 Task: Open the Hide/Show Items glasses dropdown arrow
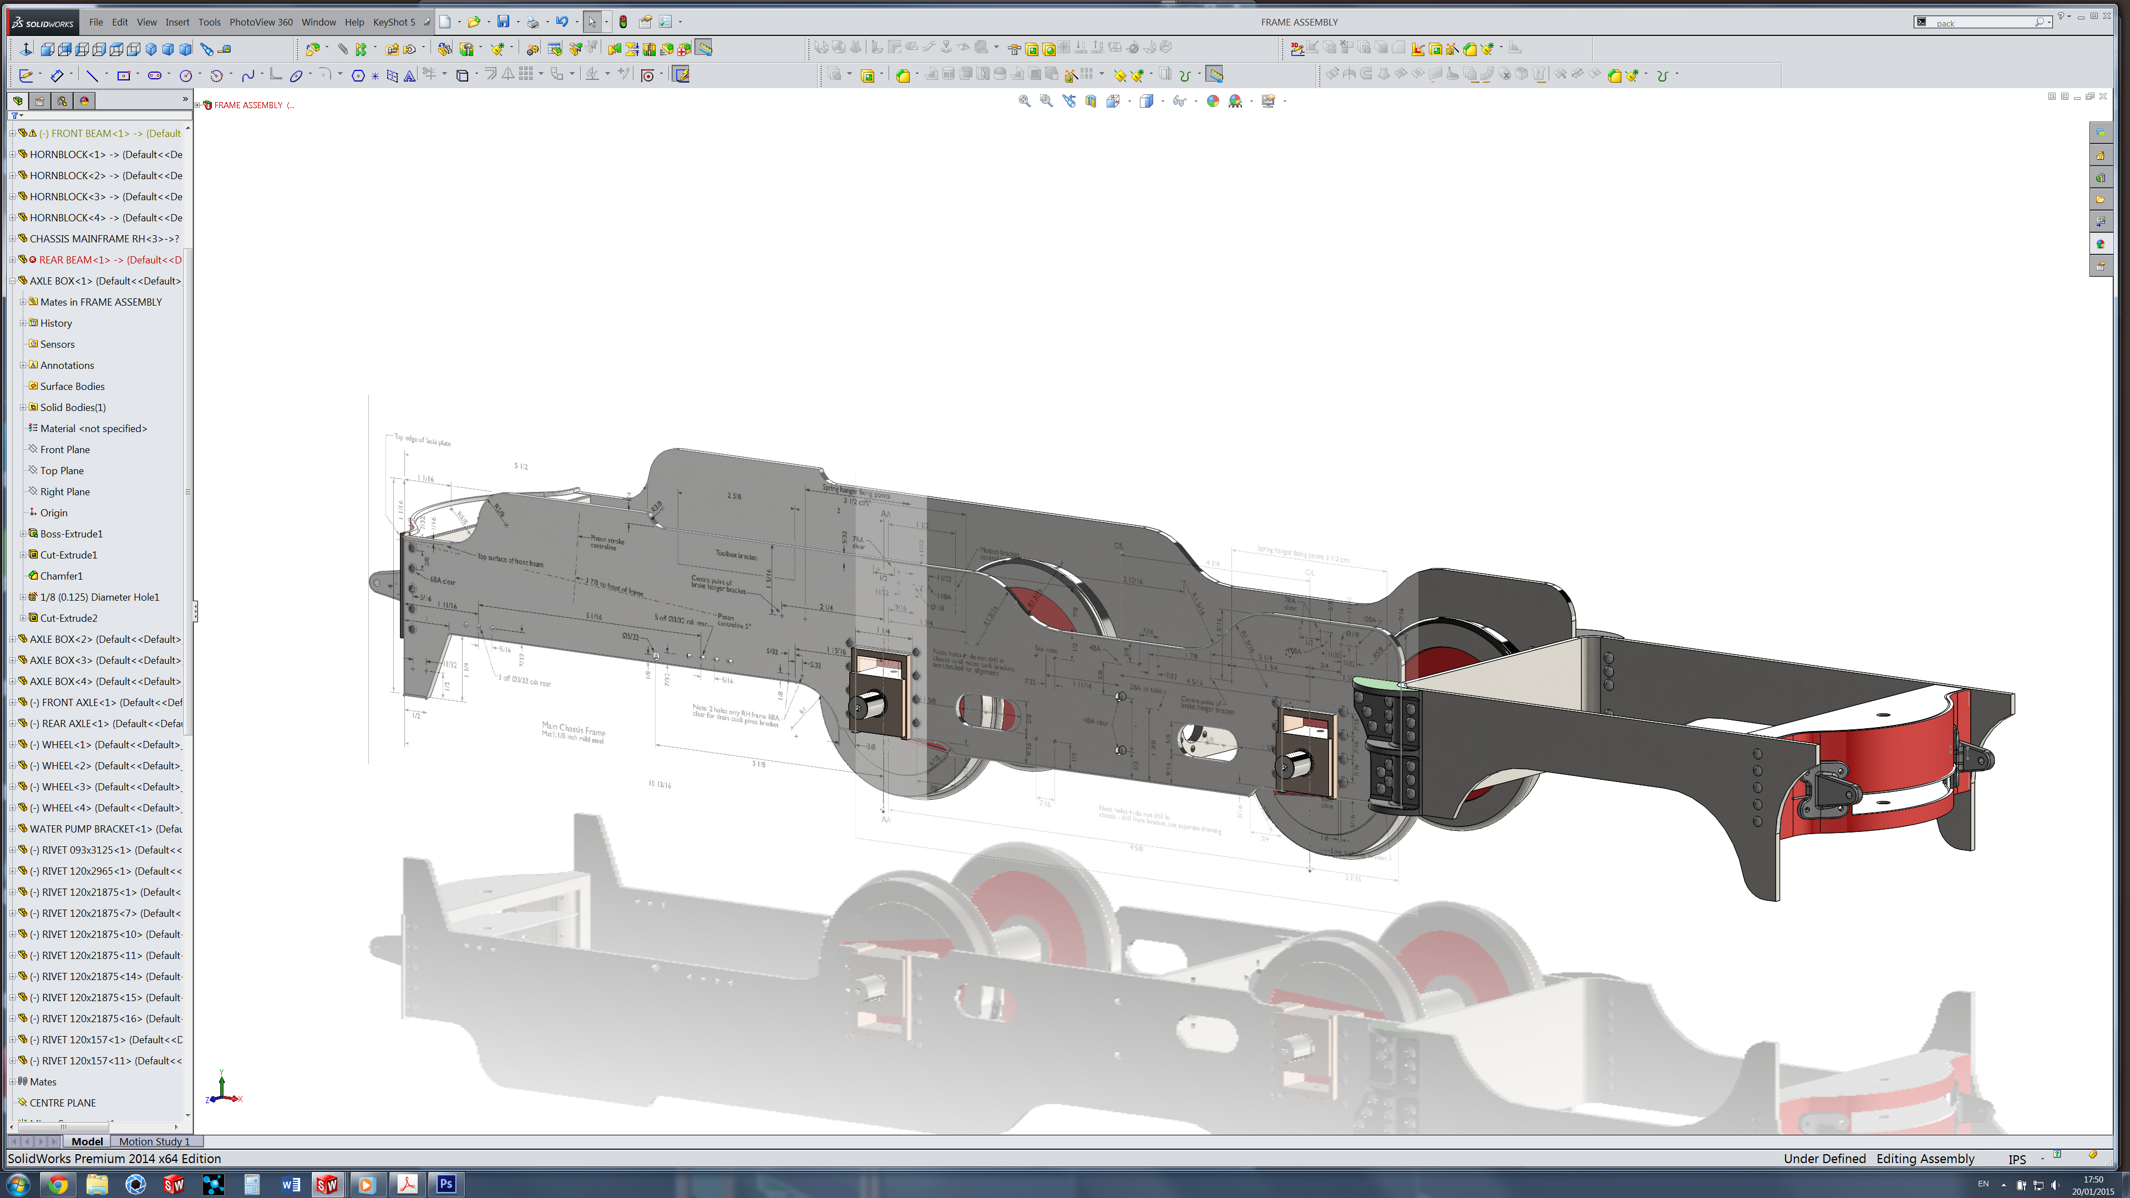pos(1196,101)
